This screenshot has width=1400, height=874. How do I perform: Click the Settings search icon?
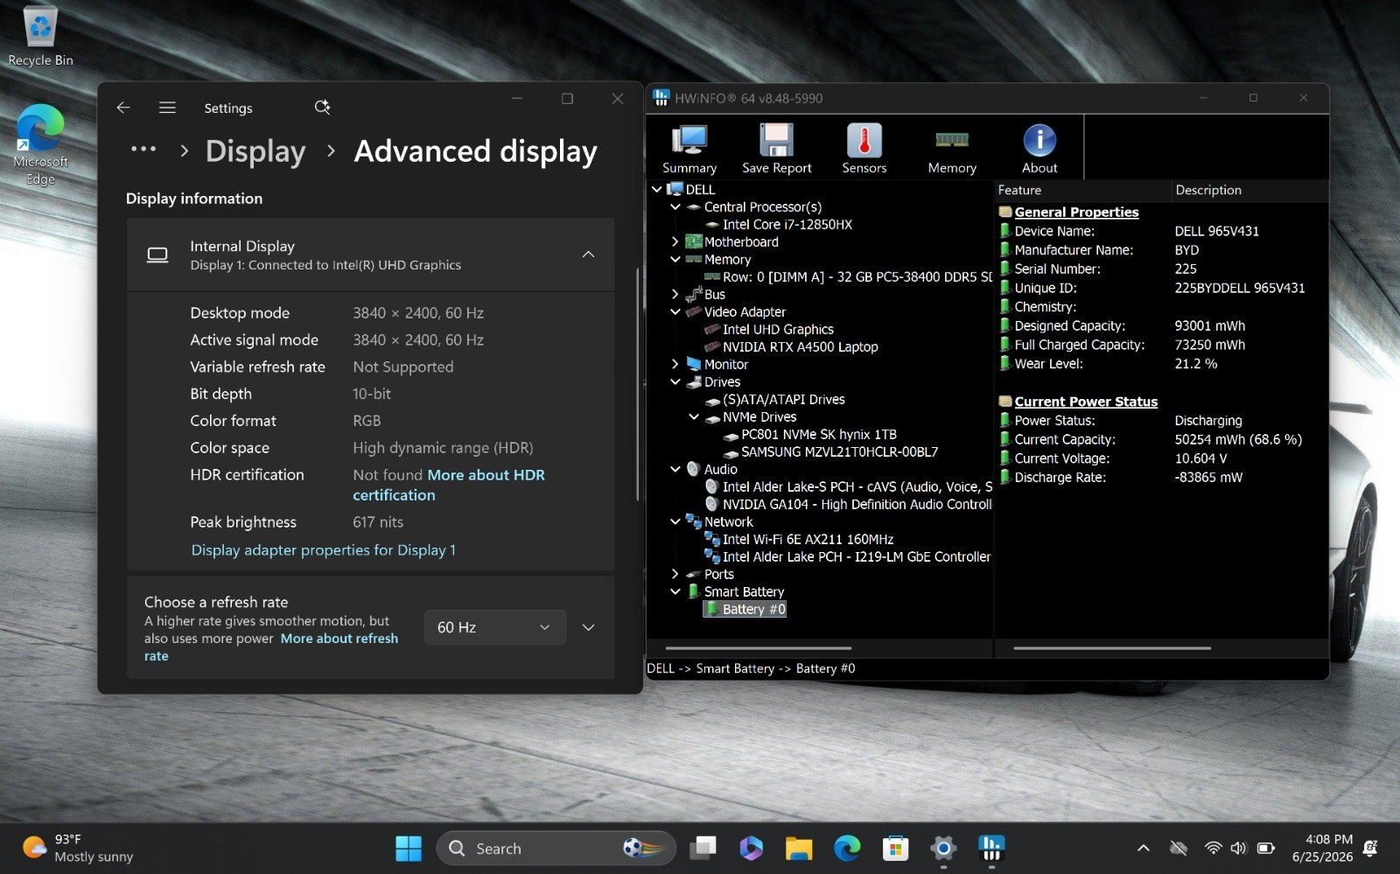tap(322, 108)
